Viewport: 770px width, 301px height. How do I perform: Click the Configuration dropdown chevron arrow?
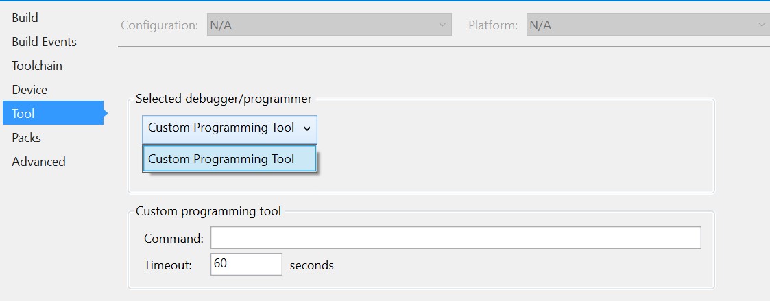tap(442, 25)
